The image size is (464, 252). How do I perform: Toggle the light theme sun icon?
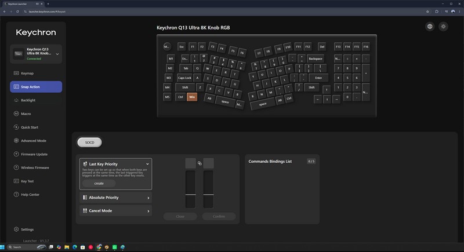pyautogui.click(x=443, y=27)
